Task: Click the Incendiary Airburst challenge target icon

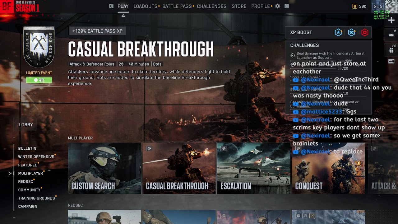Action: (x=293, y=55)
